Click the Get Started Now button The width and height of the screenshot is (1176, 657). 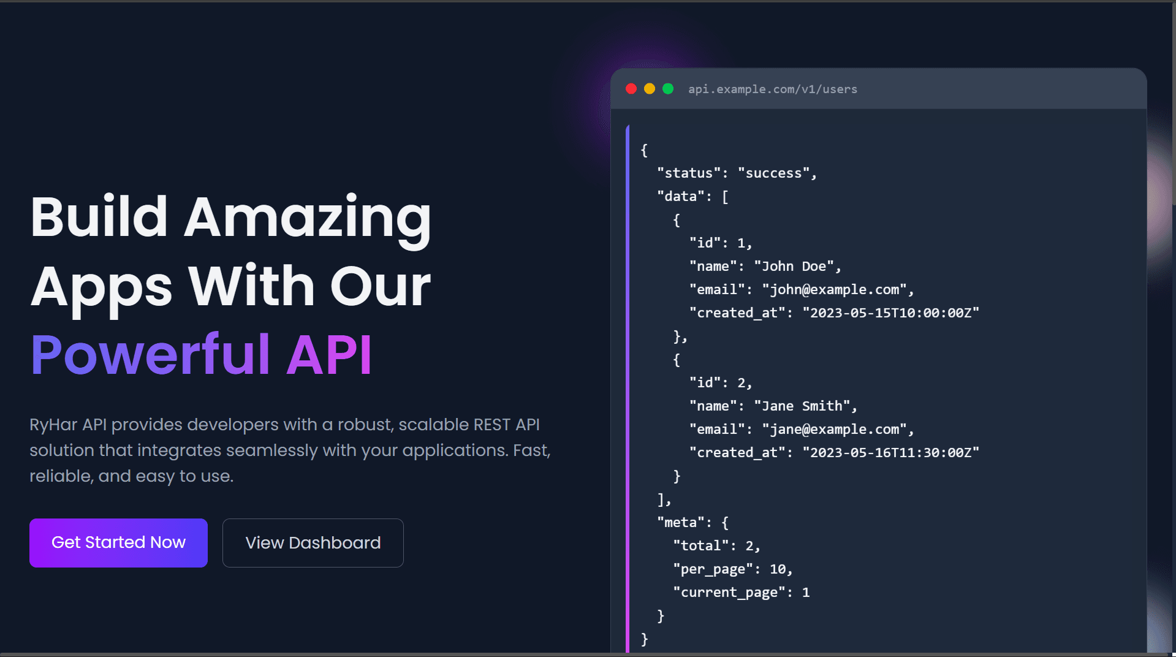(x=118, y=542)
